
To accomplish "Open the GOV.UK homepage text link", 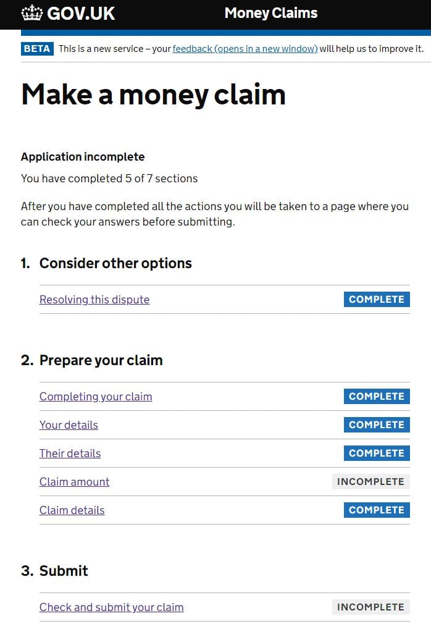I will point(81,14).
